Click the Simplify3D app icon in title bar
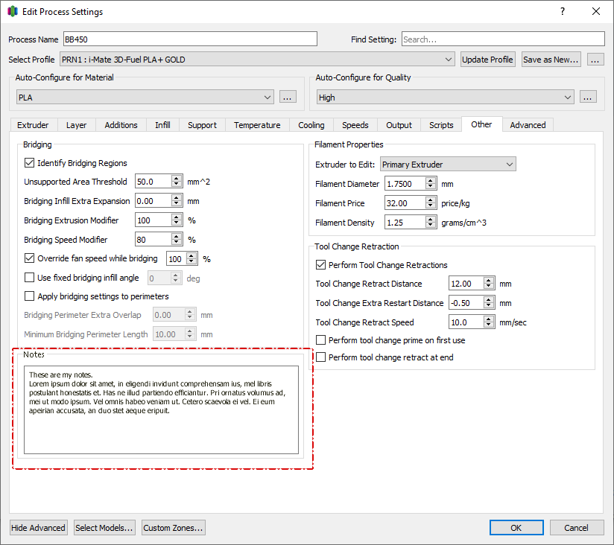This screenshot has width=614, height=545. tap(13, 11)
